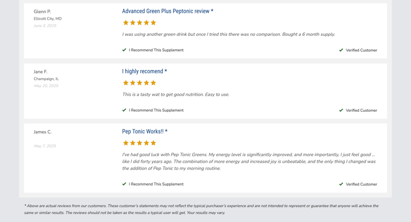Click the review text about a 6 month supply

click(x=229, y=34)
